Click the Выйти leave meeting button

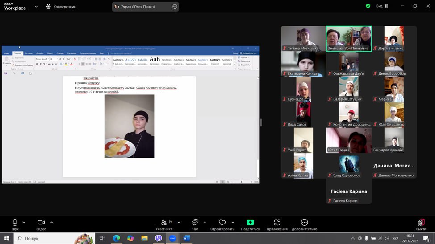[421, 224]
